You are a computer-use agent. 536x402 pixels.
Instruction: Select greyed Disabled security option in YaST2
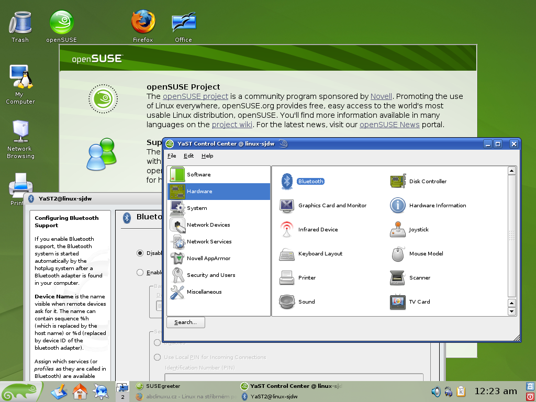point(157,342)
